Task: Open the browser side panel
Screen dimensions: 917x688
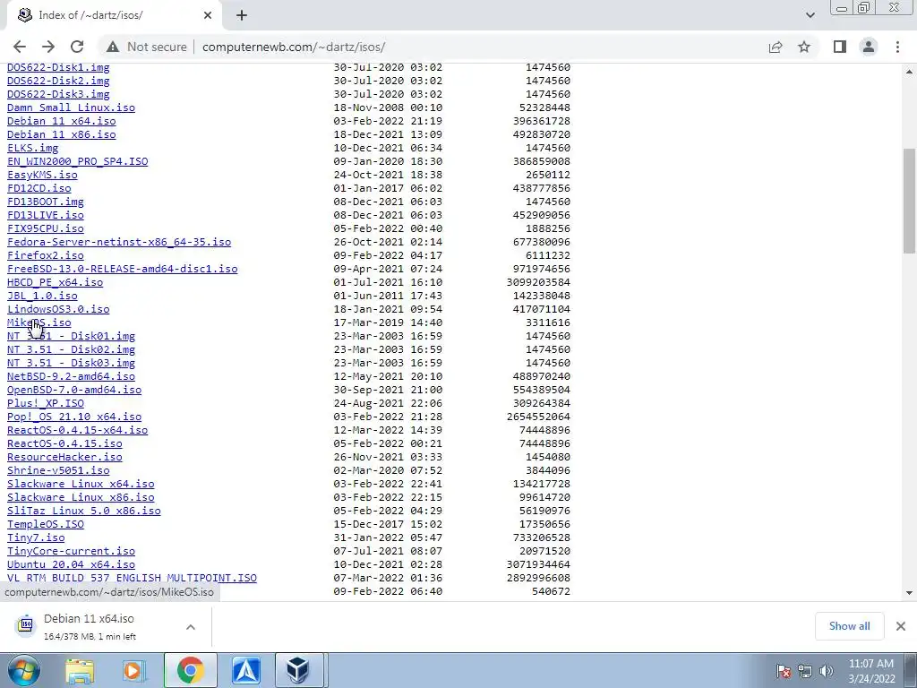Action: coord(840,47)
